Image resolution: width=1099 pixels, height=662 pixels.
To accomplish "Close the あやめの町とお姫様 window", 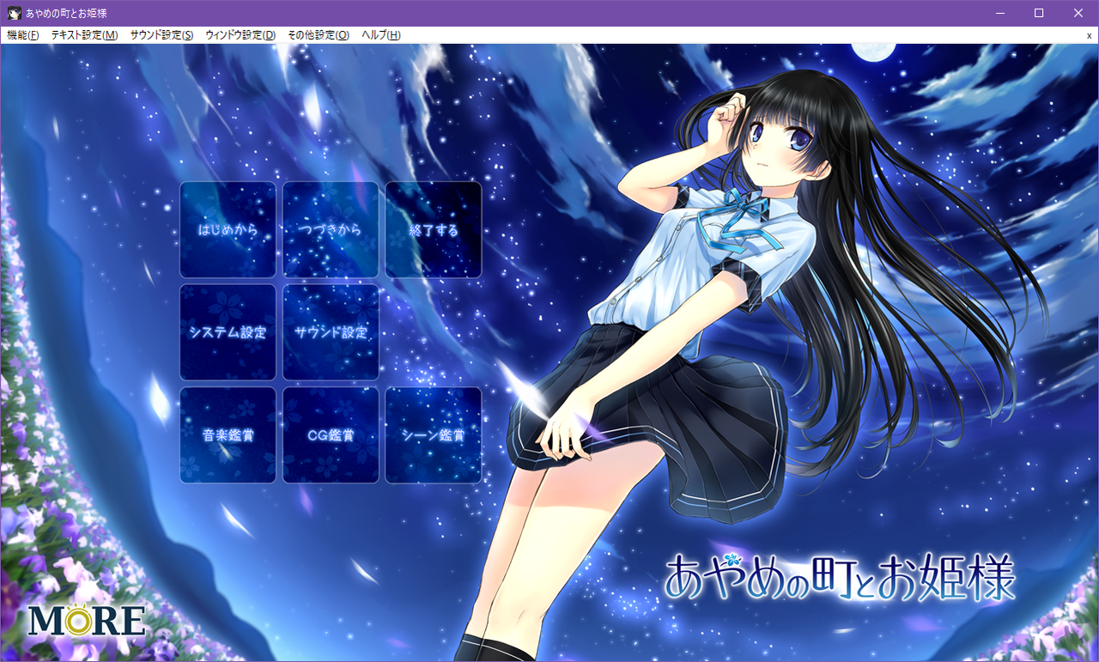I will 1078,13.
